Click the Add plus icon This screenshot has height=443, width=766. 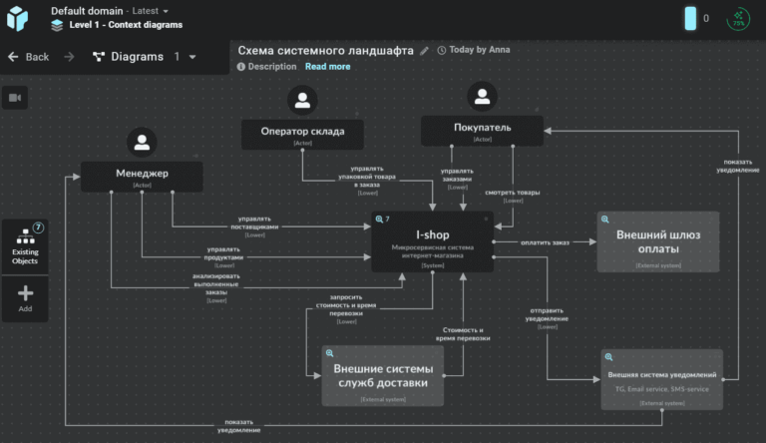point(25,298)
